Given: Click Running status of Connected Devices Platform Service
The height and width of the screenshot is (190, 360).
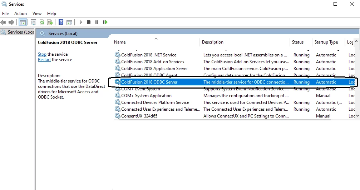Looking at the screenshot, I should (301, 102).
